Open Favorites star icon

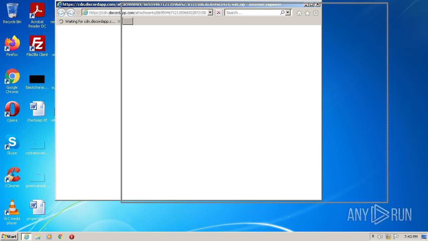[x=307, y=13]
